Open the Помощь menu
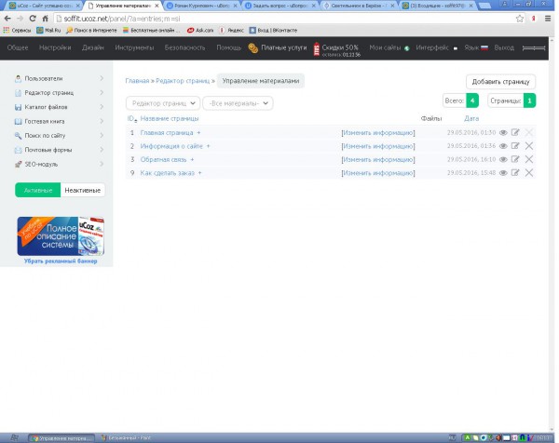 229,47
